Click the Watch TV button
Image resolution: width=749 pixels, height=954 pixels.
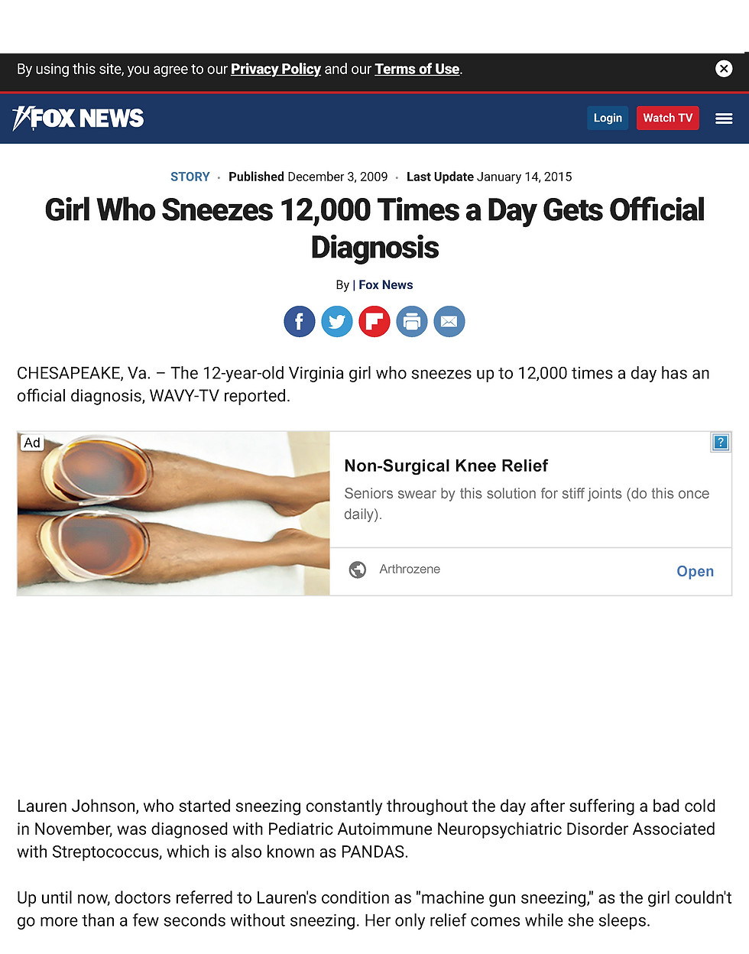(x=668, y=118)
